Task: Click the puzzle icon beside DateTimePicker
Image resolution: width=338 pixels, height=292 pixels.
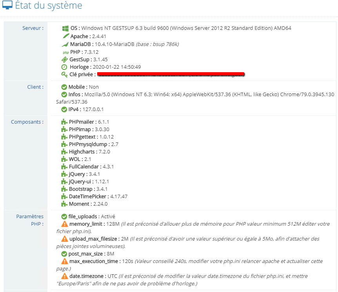Action: pos(64,197)
